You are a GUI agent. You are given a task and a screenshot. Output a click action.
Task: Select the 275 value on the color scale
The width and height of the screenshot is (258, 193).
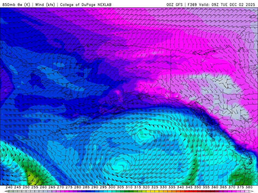click(x=69, y=187)
